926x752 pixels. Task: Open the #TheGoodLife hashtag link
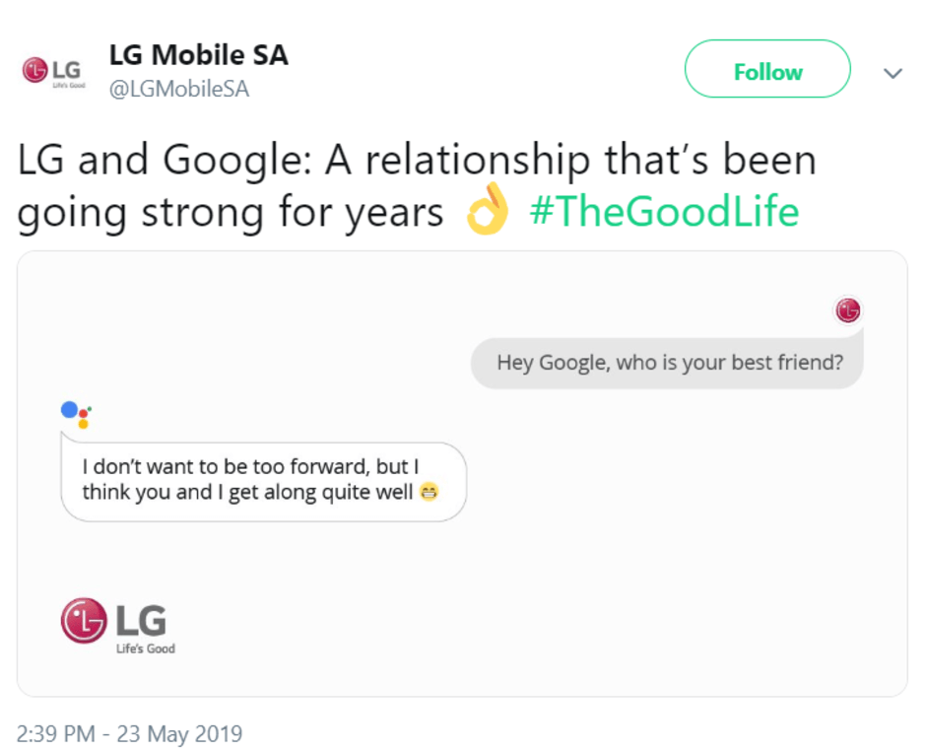coord(665,210)
